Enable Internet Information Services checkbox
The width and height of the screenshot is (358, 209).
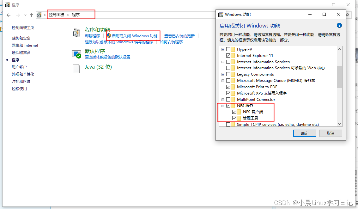pyautogui.click(x=228, y=62)
